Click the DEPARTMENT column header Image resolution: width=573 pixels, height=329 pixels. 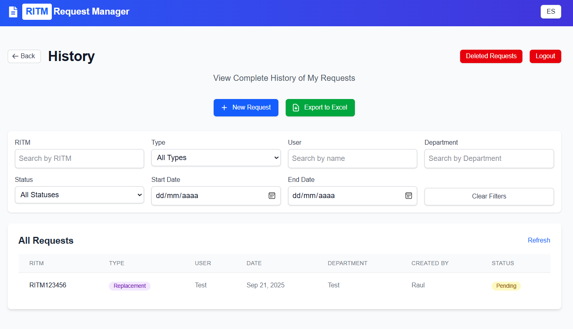(x=348, y=263)
